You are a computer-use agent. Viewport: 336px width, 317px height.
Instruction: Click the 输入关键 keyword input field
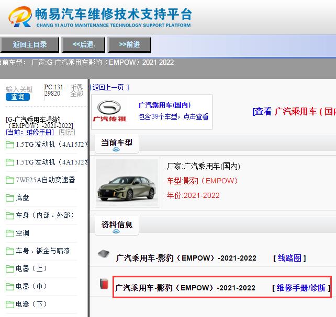[x=19, y=89]
